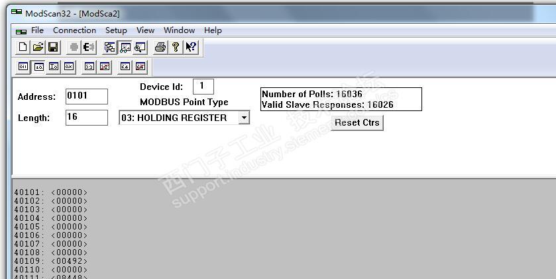Click the Reset Ctrs button
This screenshot has width=556, height=279.
(357, 123)
